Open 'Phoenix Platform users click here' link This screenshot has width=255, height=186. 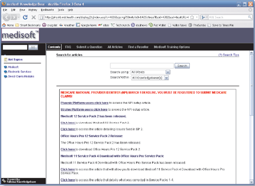tap(84, 103)
